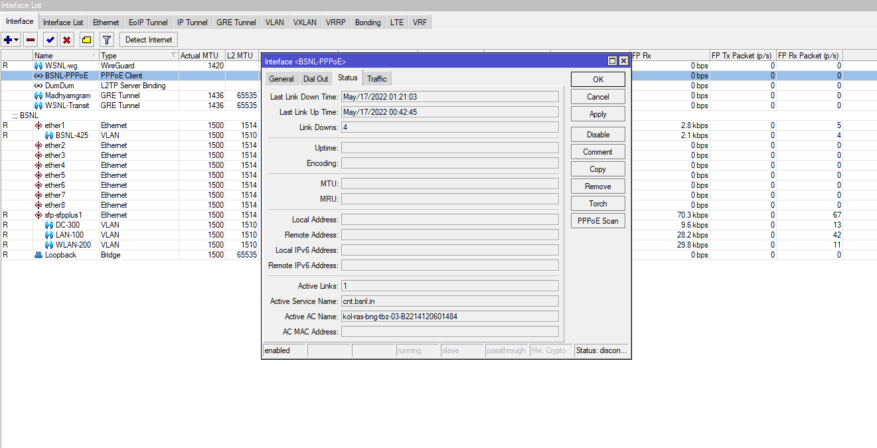Viewport: 877px width, 448px height.
Task: Switch to the VLAN tab
Action: point(274,22)
